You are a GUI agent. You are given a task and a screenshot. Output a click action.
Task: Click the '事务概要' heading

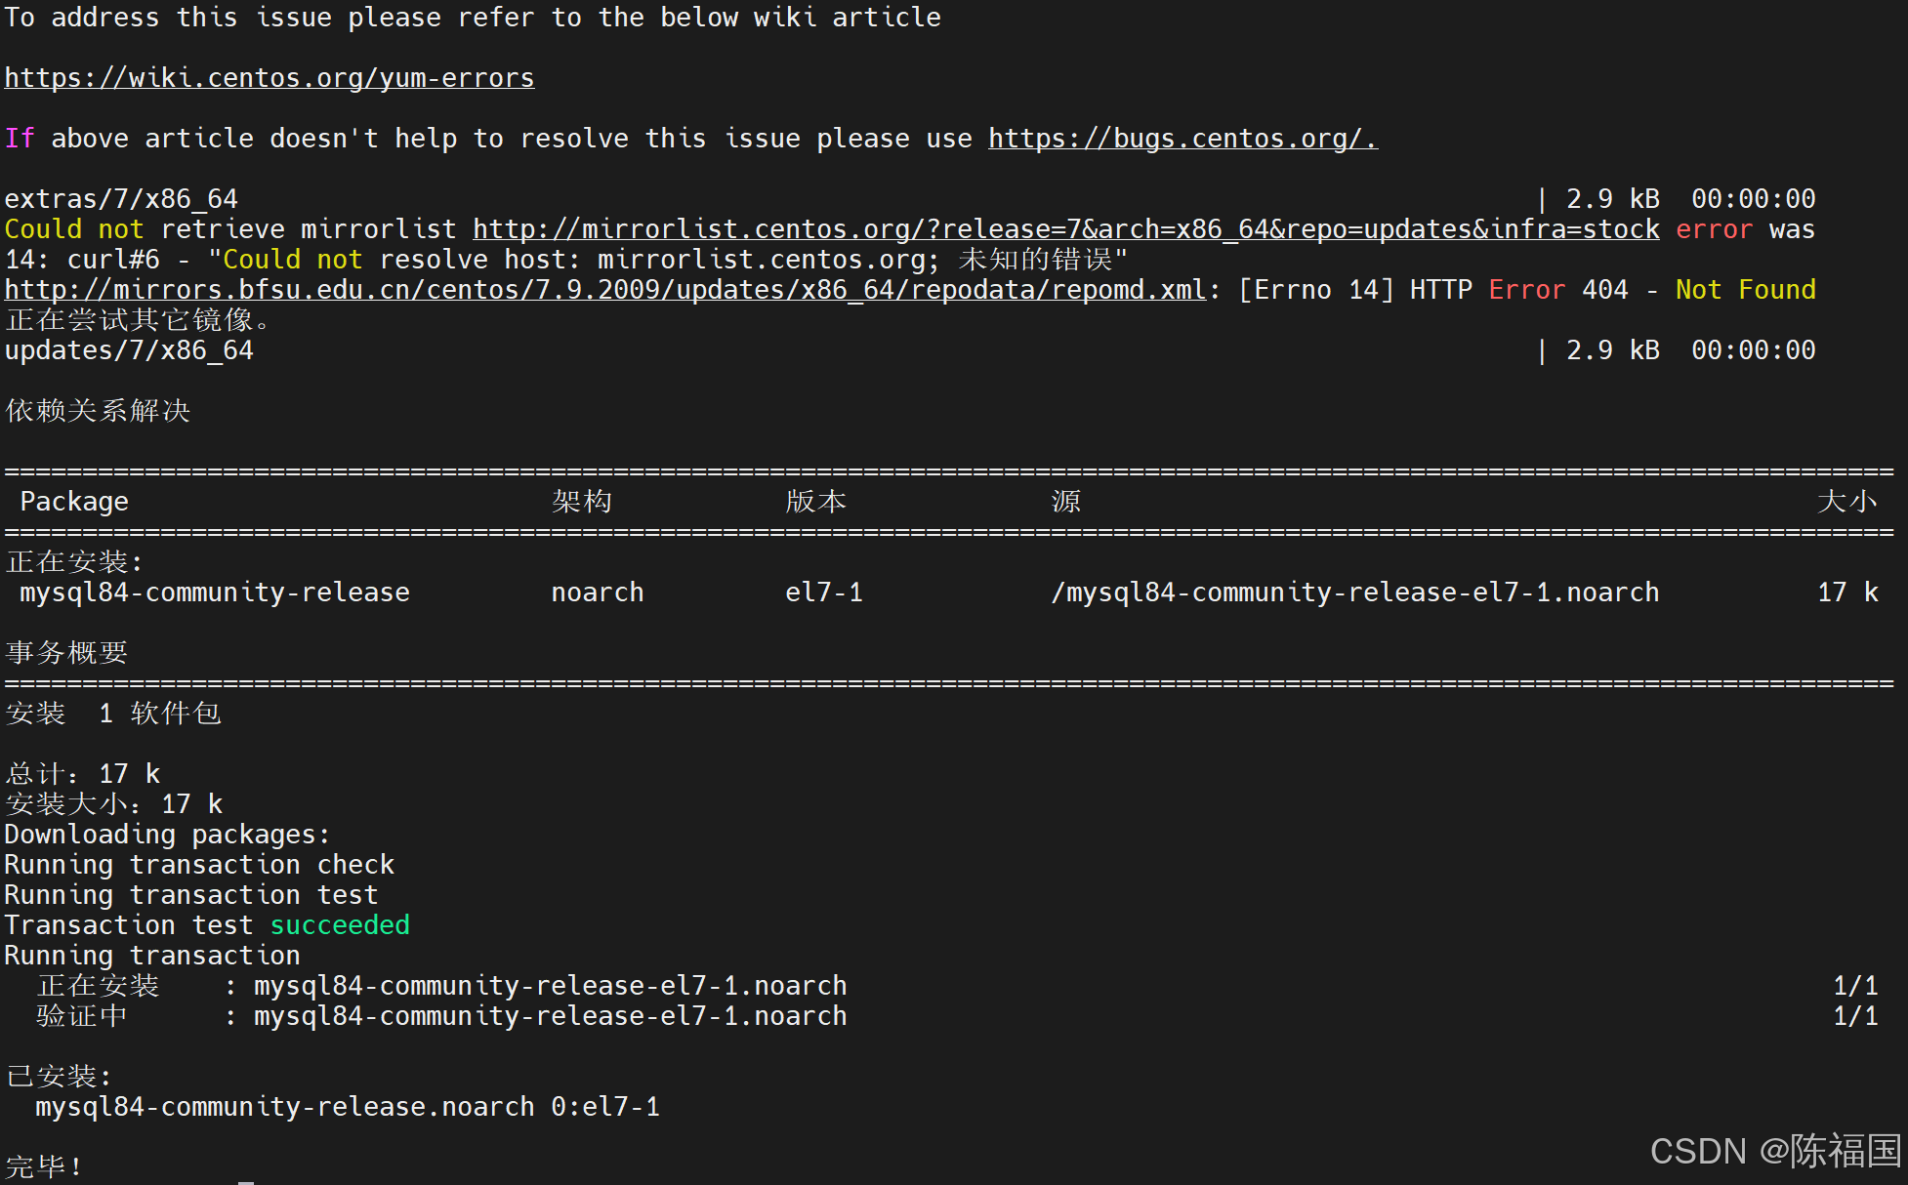[x=66, y=653]
